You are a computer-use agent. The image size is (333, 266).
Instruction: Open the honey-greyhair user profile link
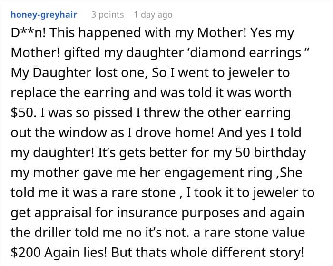44,15
